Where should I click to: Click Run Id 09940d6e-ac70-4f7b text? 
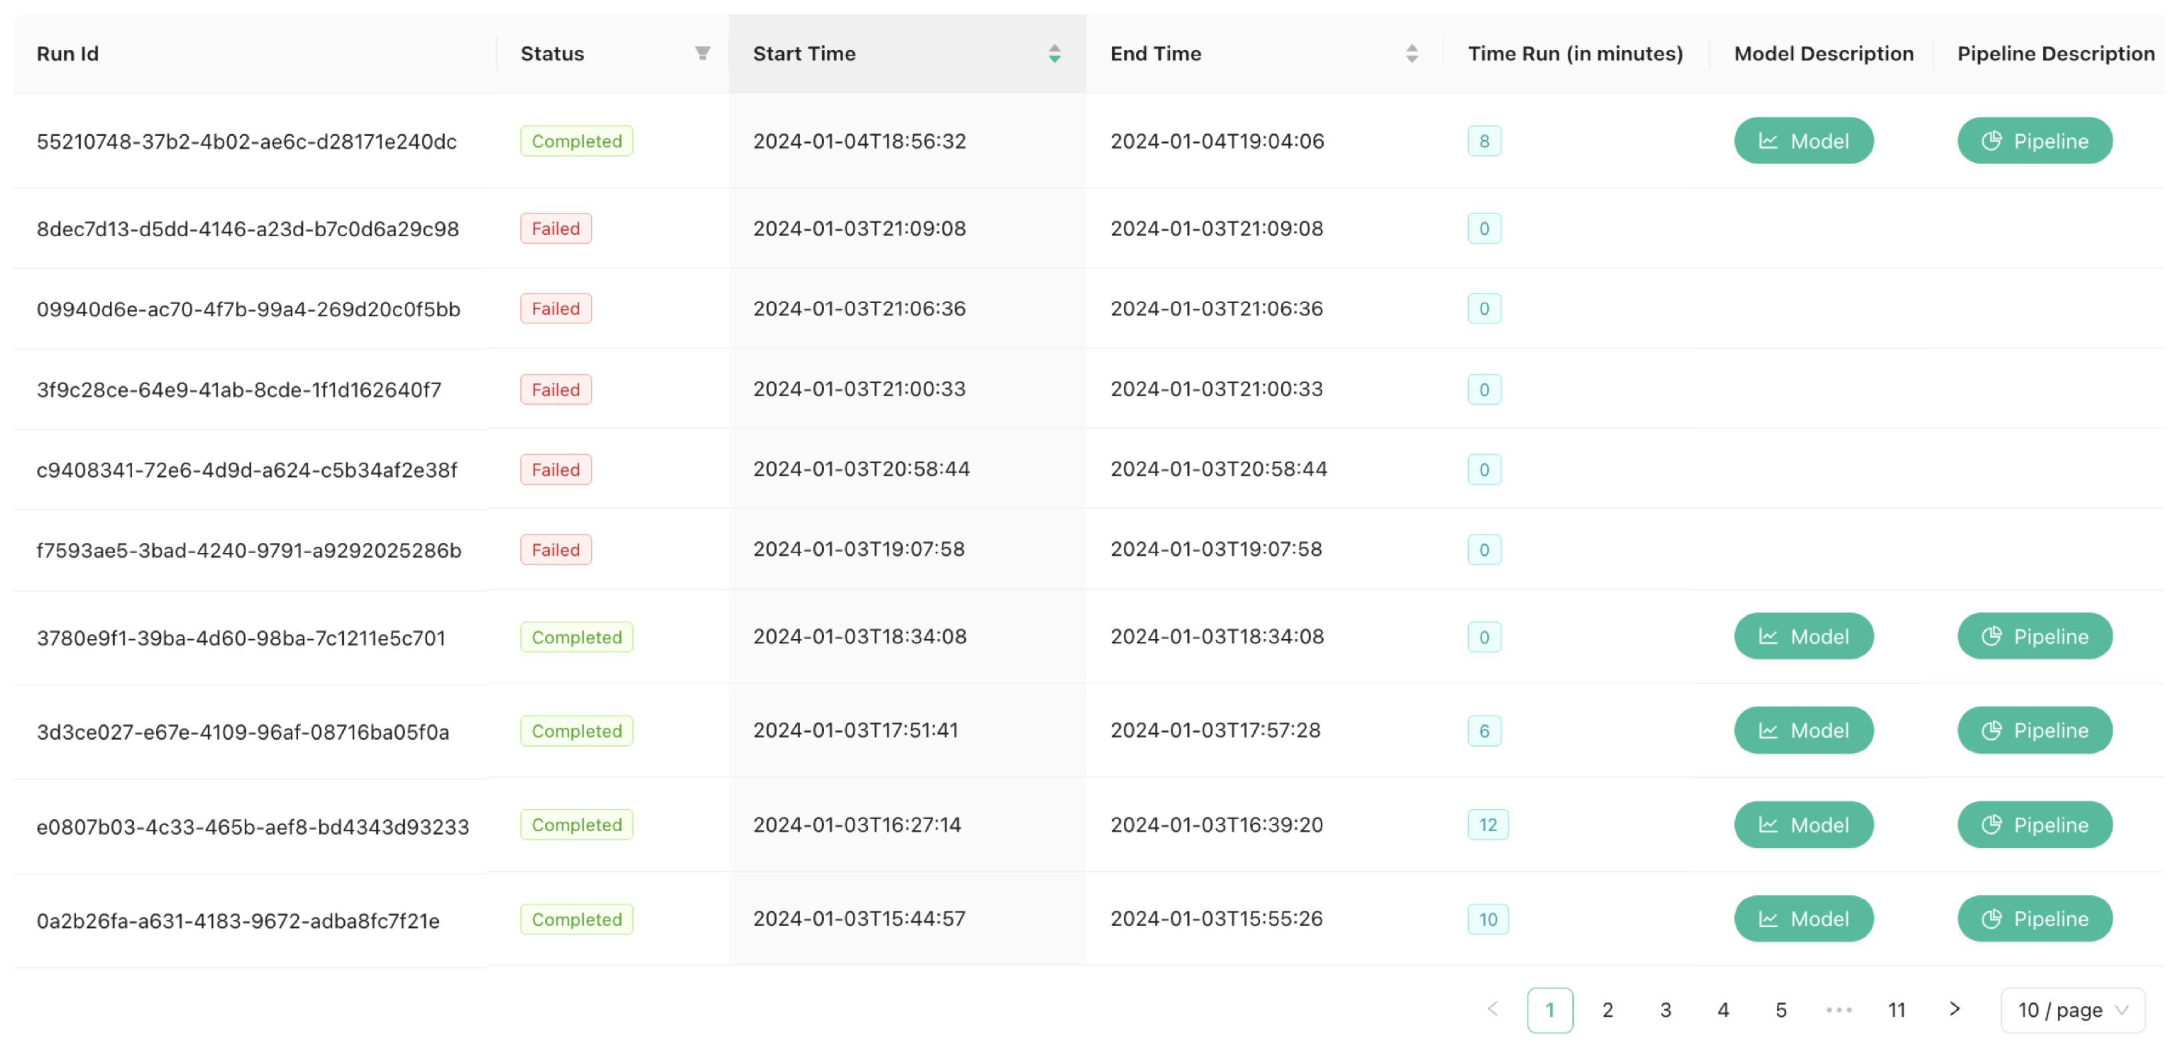[247, 309]
